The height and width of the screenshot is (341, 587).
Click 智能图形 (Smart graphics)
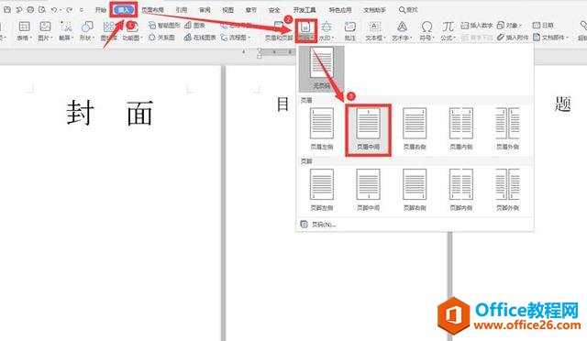[164, 25]
